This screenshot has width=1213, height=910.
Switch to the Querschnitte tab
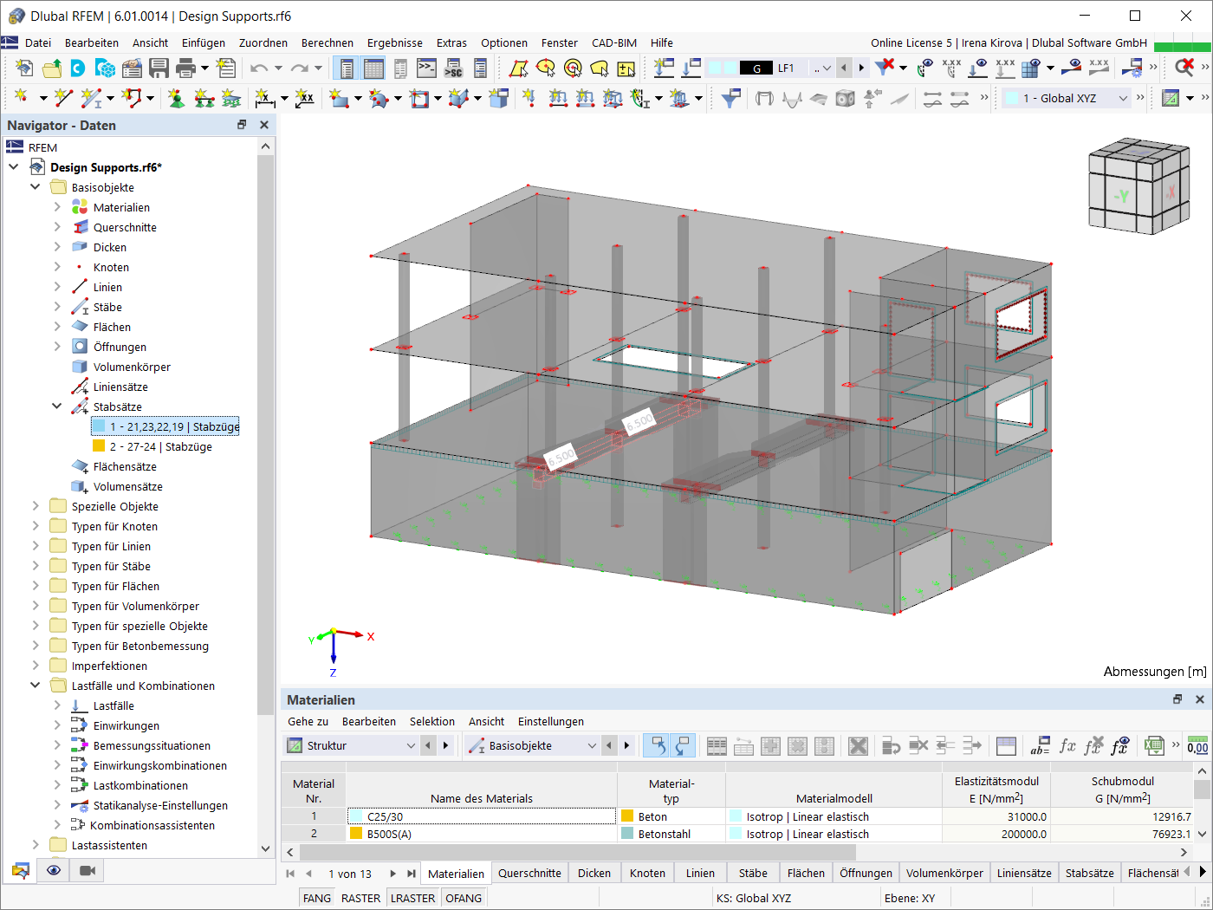[x=529, y=873]
